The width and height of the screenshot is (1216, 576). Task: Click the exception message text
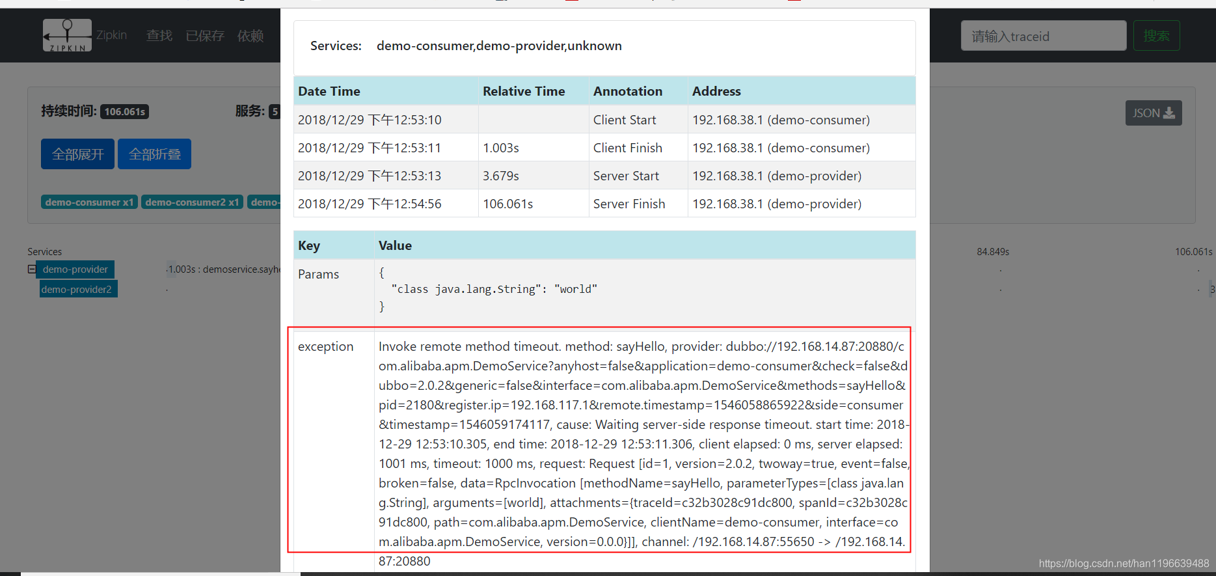pyautogui.click(x=643, y=453)
